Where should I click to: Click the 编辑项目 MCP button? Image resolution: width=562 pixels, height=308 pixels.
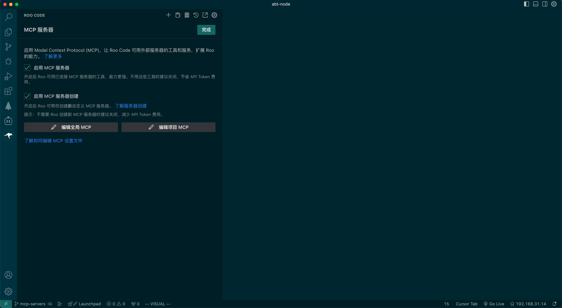tap(168, 127)
